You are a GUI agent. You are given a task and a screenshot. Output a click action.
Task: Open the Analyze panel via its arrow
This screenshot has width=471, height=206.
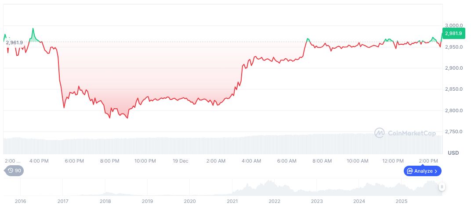click(x=436, y=171)
